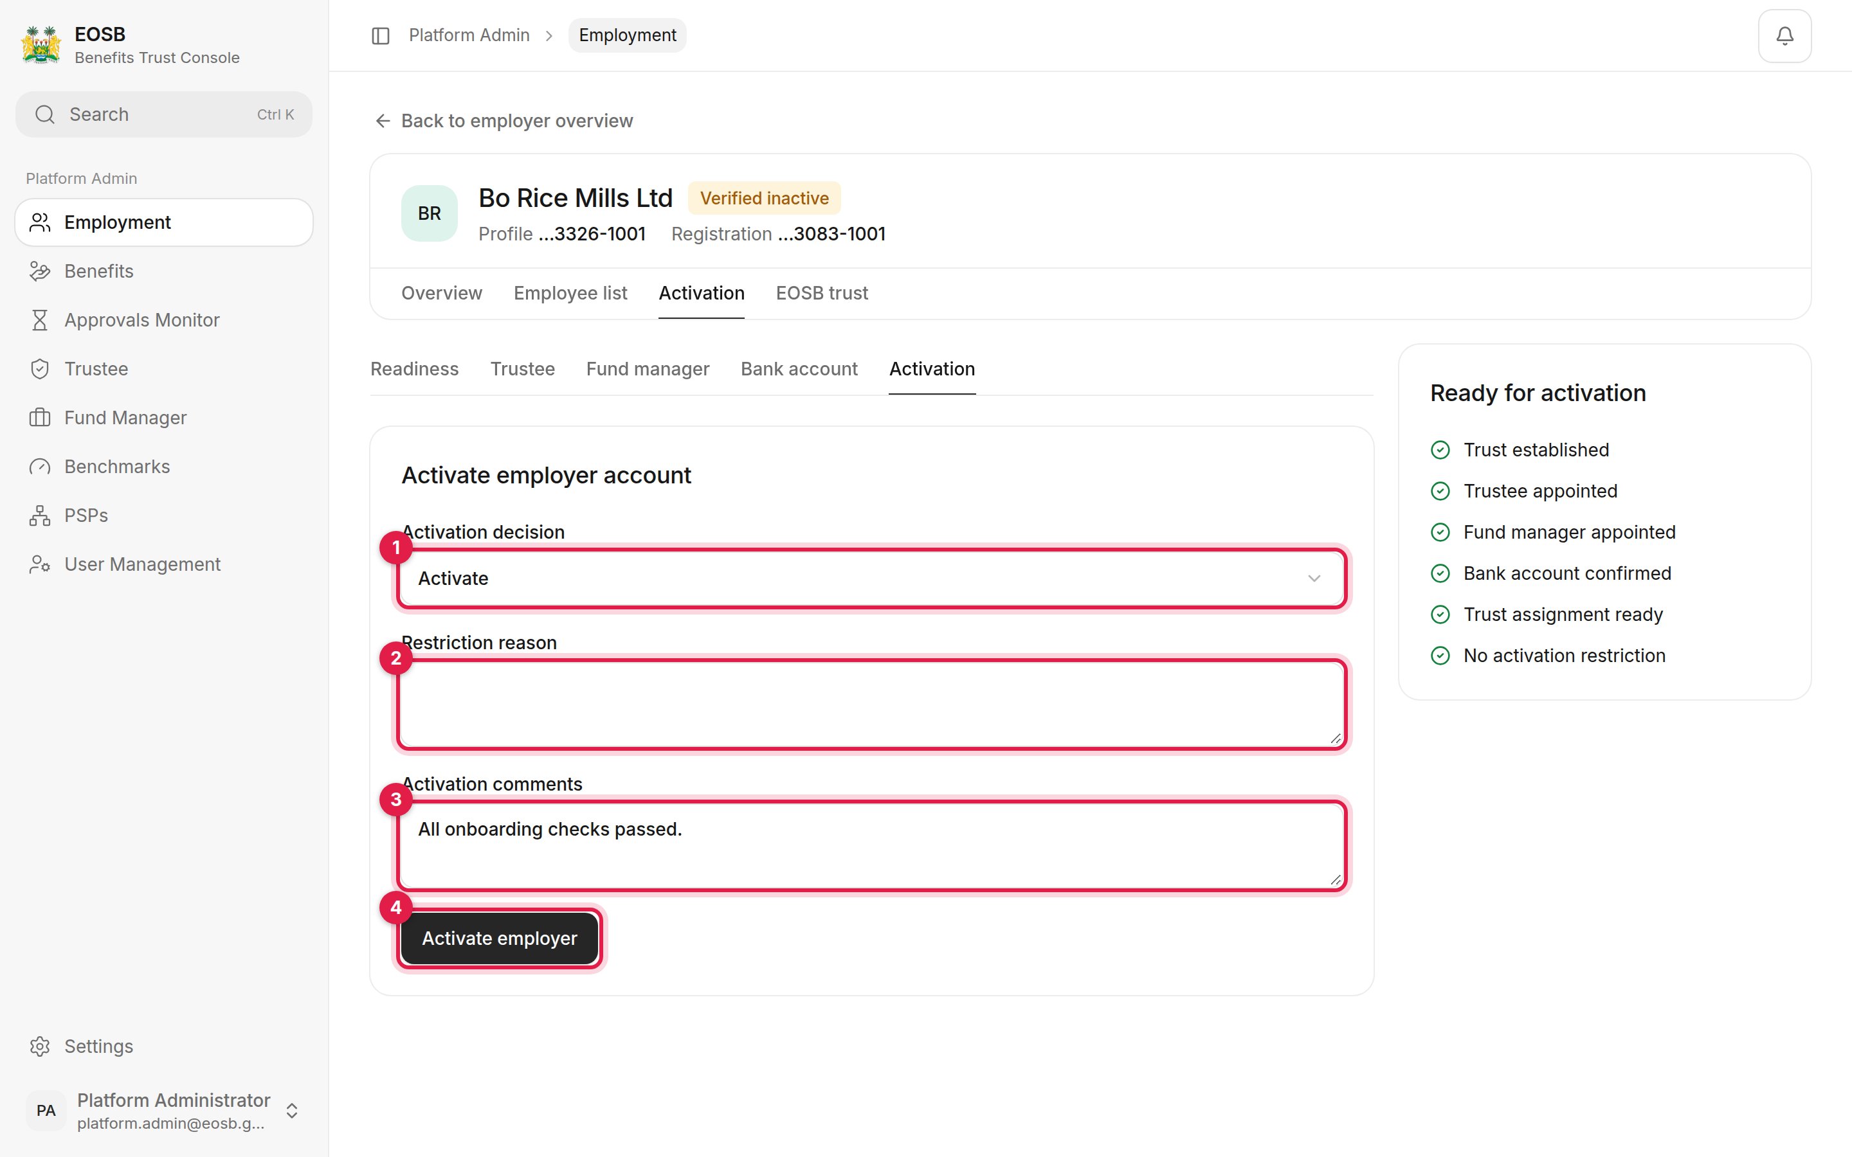The width and height of the screenshot is (1852, 1157).
Task: Click the Platform Admin breadcrumb
Action: (x=469, y=36)
